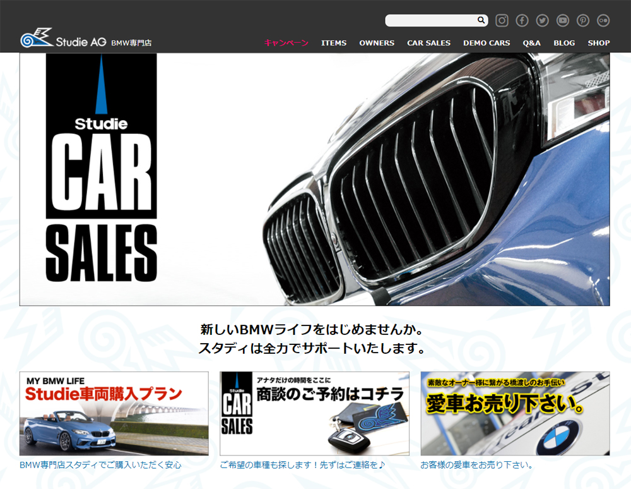Image resolution: width=631 pixels, height=489 pixels.
Task: Open the Pinterest icon link
Action: (582, 21)
